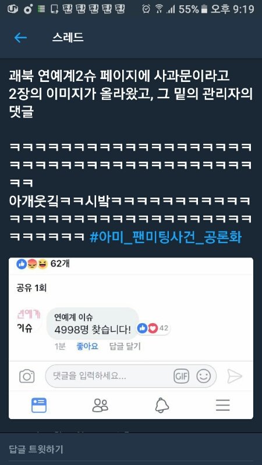Tap the 42 reactions badge on comment

tap(154, 328)
